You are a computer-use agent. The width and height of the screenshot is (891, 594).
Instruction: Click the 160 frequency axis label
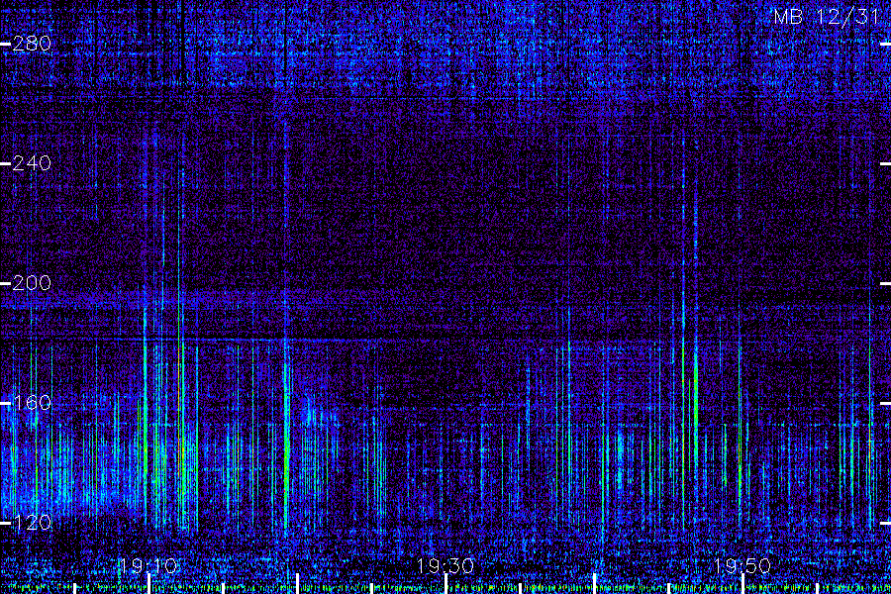coord(32,403)
